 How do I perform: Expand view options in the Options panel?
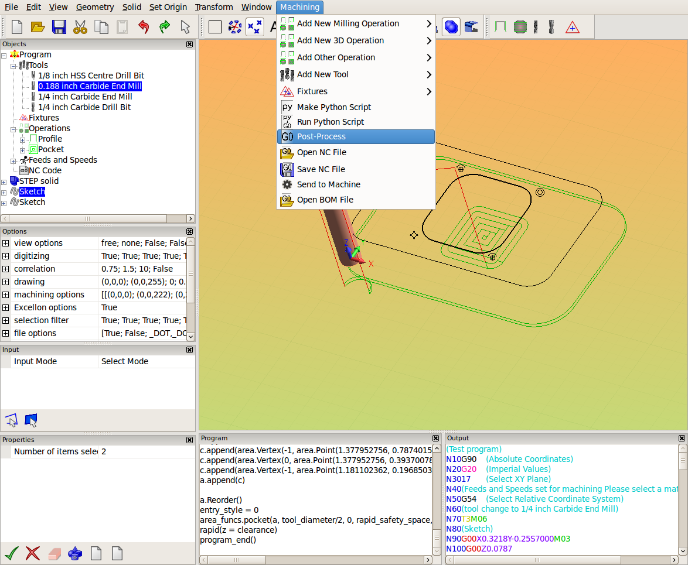5,243
